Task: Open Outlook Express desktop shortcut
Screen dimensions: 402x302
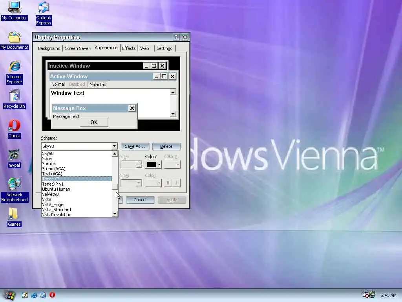Action: (43, 13)
